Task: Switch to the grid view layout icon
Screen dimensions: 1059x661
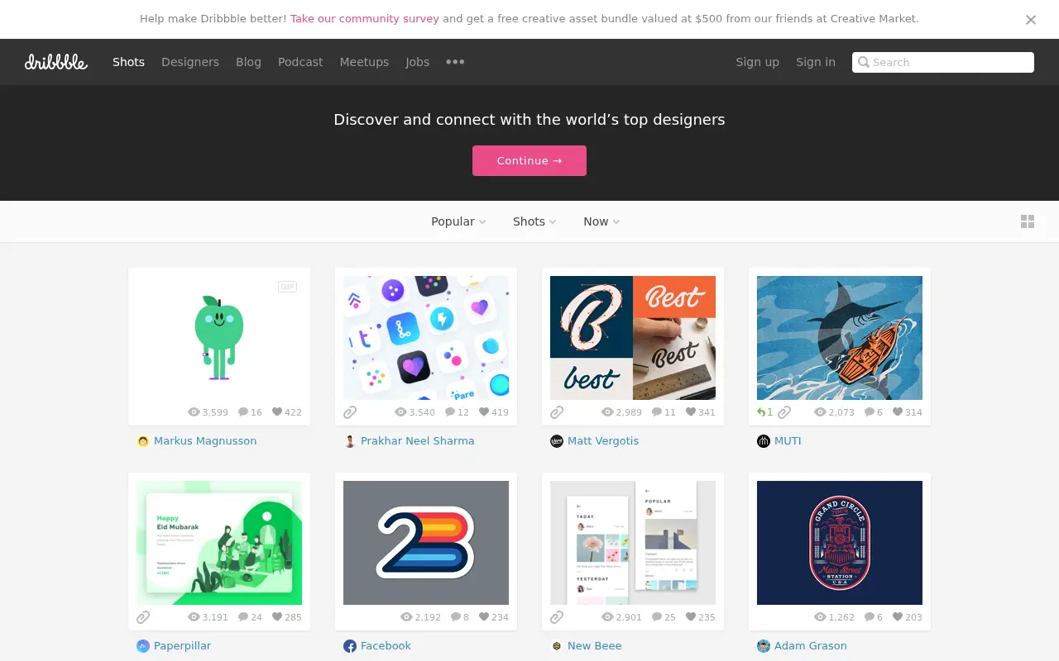Action: pos(1028,221)
